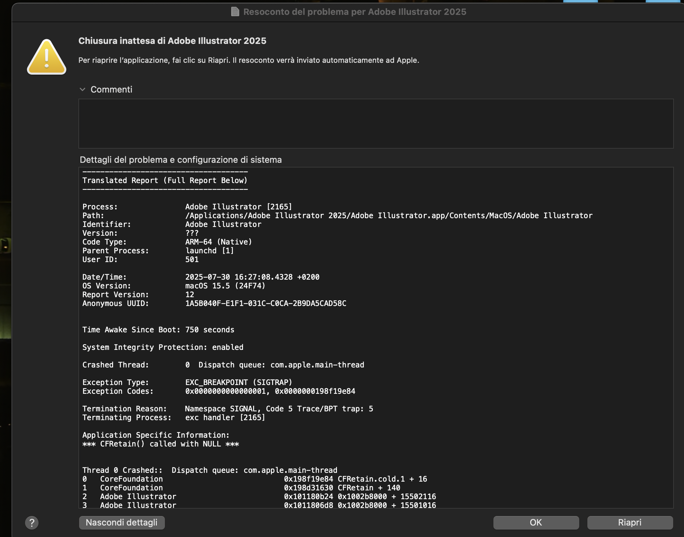Viewport: 684px width, 537px height.
Task: Click the 'Translated Report (Full Report Below)' line
Action: click(x=165, y=180)
